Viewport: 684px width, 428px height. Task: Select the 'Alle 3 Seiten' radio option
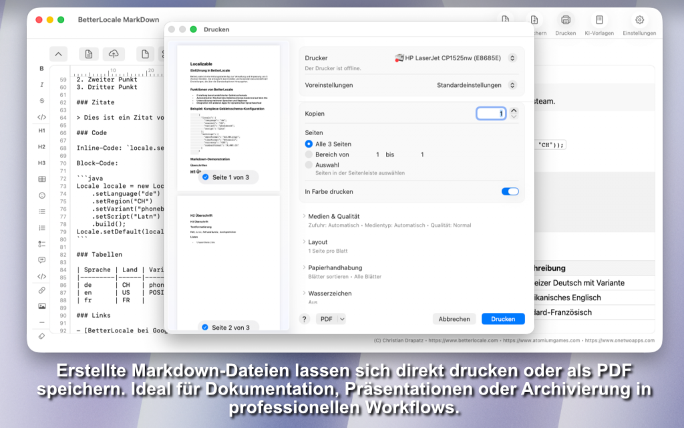coord(309,144)
